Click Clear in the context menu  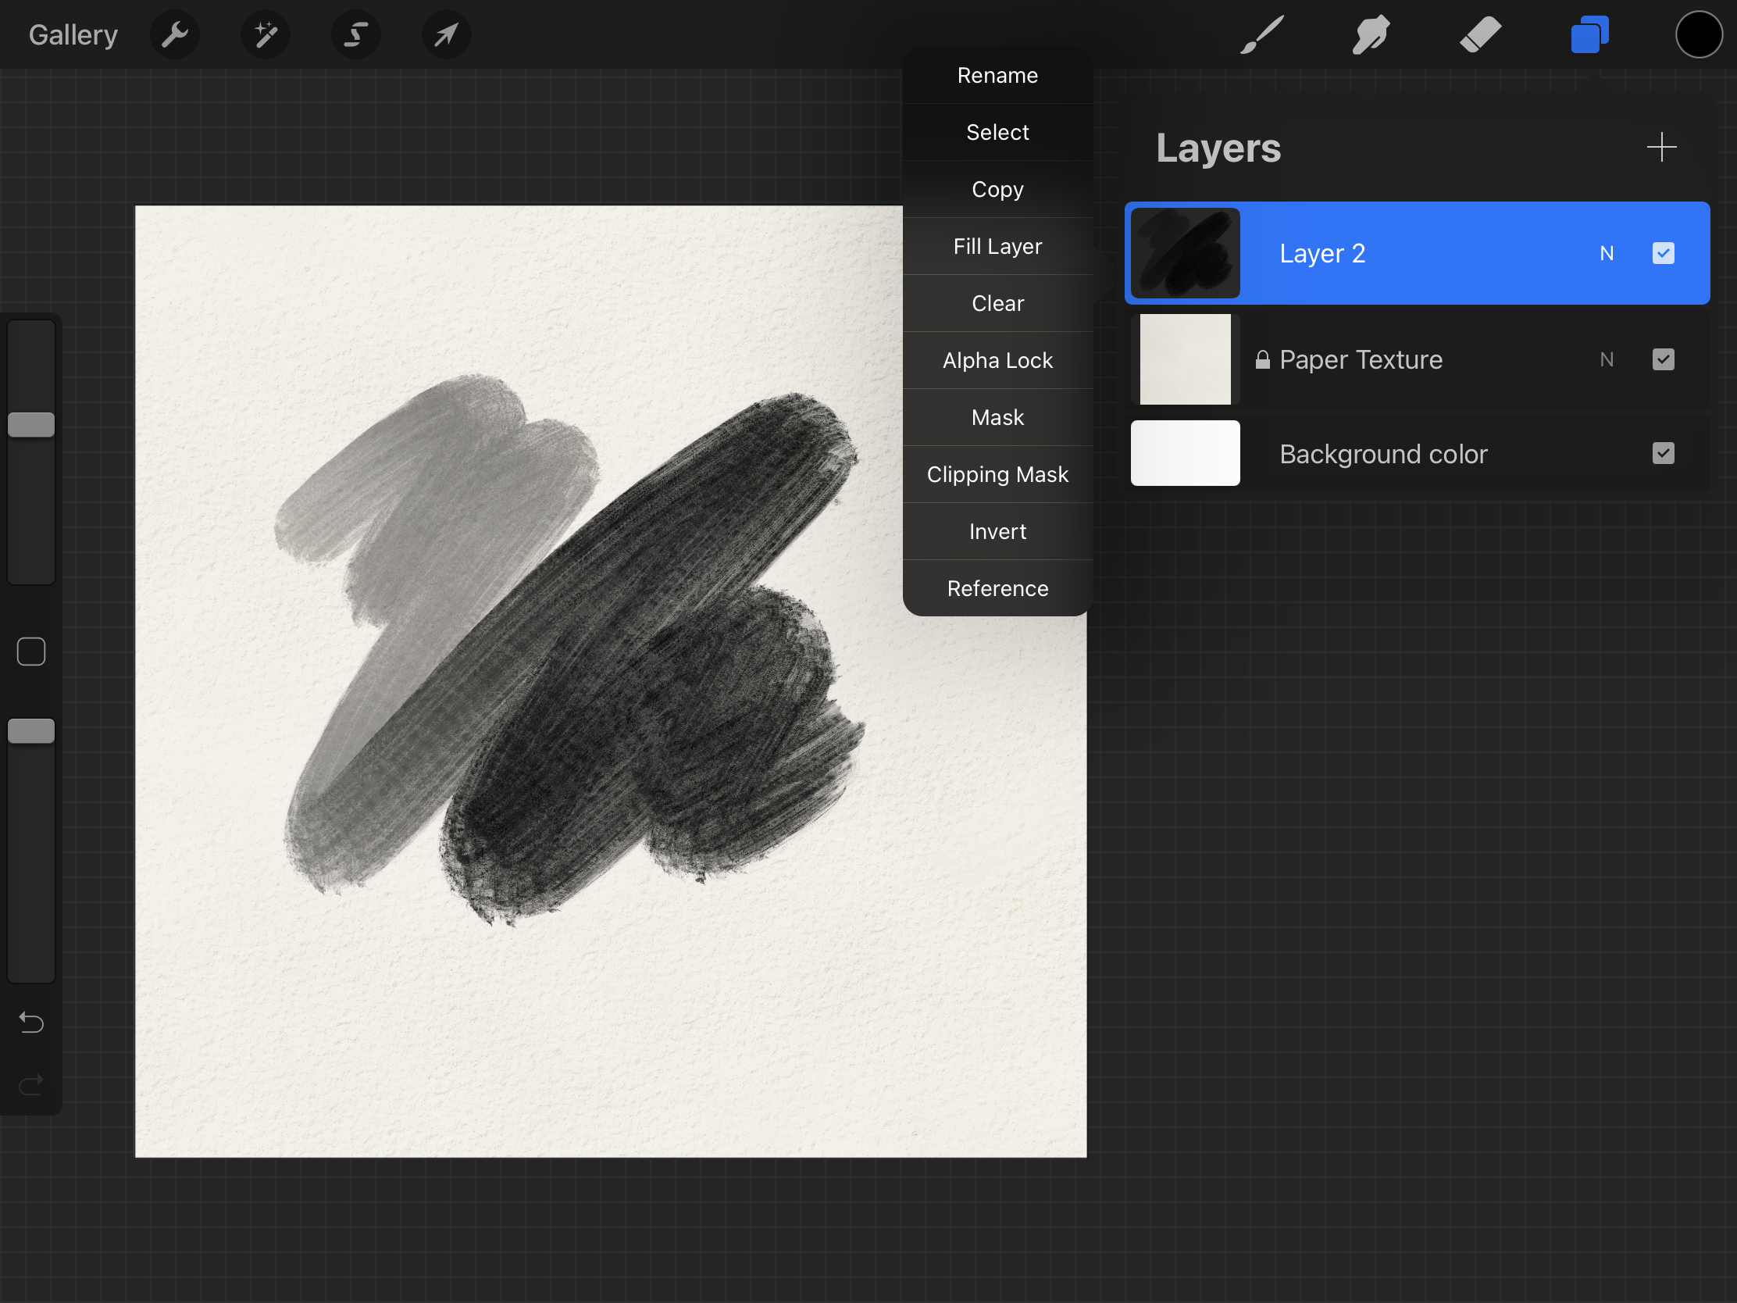pos(997,302)
